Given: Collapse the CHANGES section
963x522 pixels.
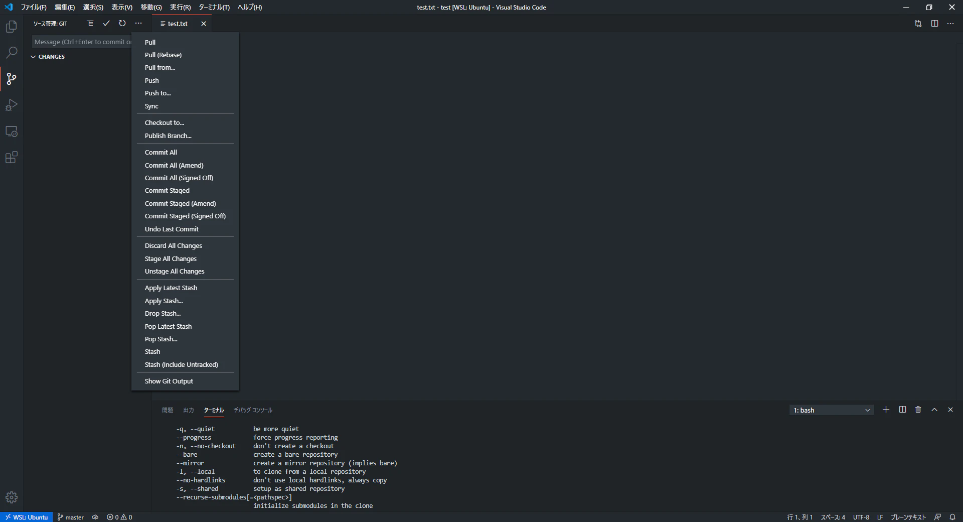Looking at the screenshot, I should pos(33,57).
